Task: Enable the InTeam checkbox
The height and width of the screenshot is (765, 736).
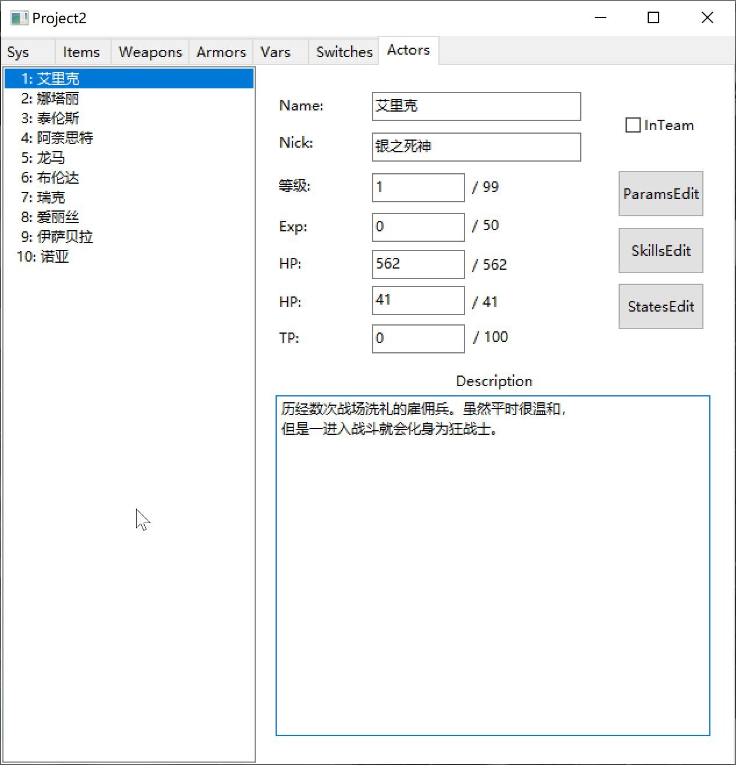Action: pos(633,125)
